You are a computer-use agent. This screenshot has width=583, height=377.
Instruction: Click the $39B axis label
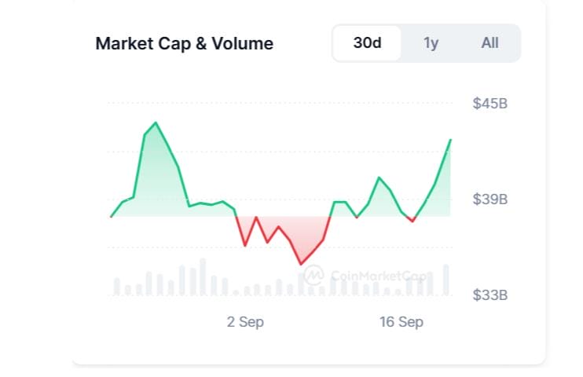490,199
